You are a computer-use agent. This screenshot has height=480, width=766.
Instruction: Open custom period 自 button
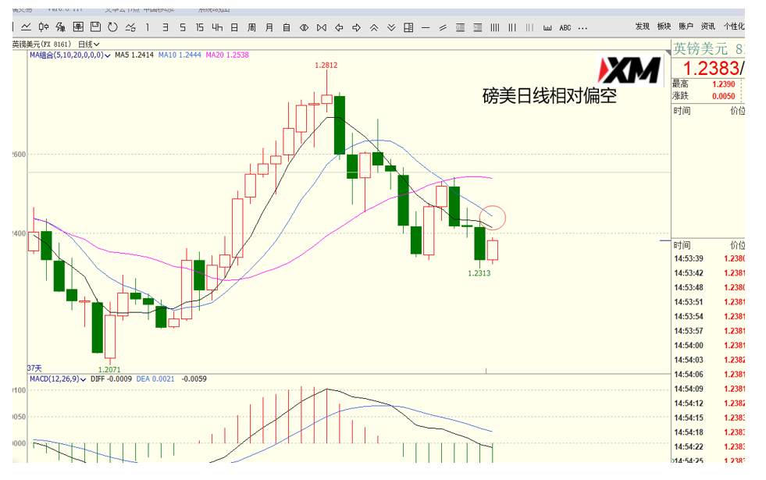[287, 28]
